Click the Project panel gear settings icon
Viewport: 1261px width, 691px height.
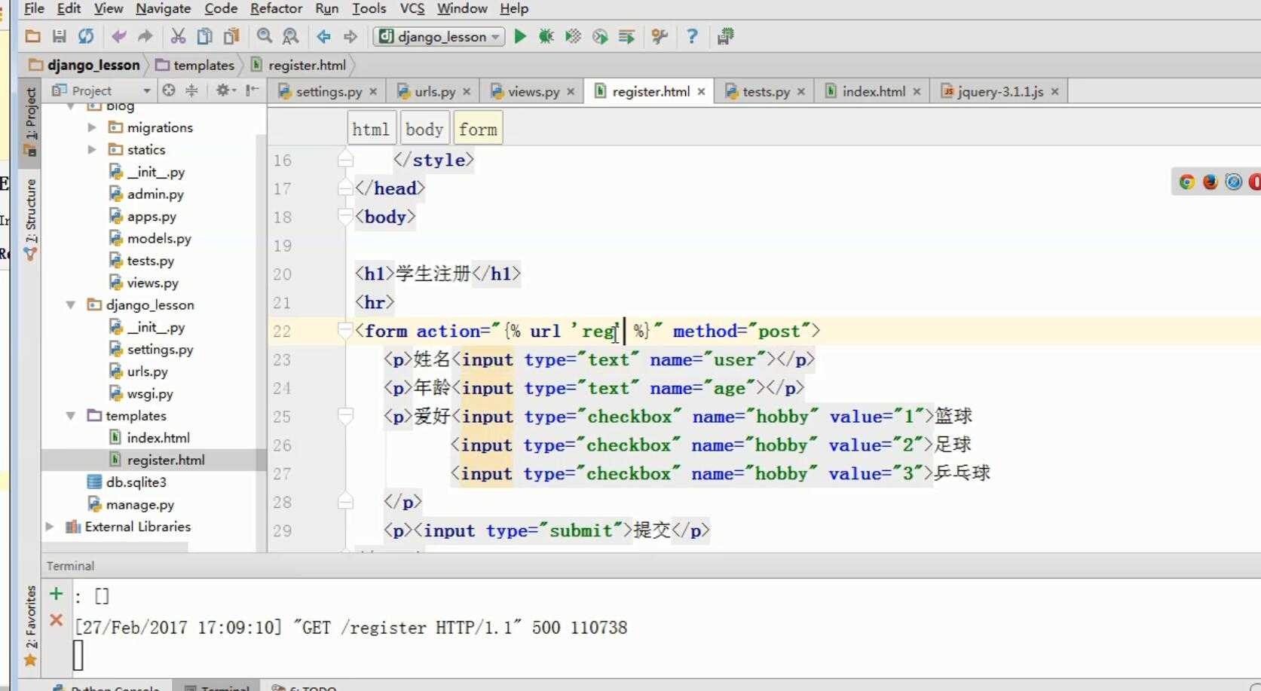(225, 90)
